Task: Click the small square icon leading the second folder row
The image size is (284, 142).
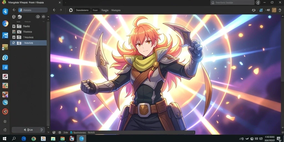Action: point(14,32)
